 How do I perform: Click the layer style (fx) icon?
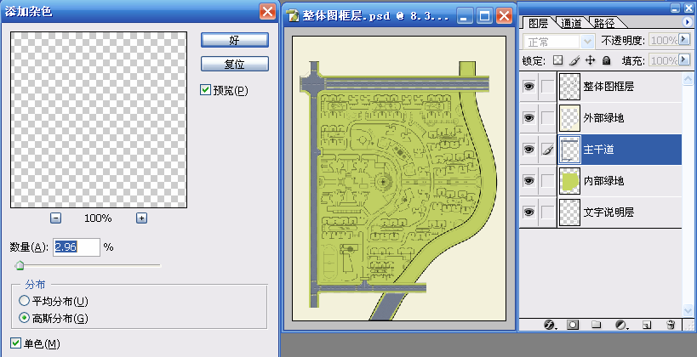[x=548, y=324]
